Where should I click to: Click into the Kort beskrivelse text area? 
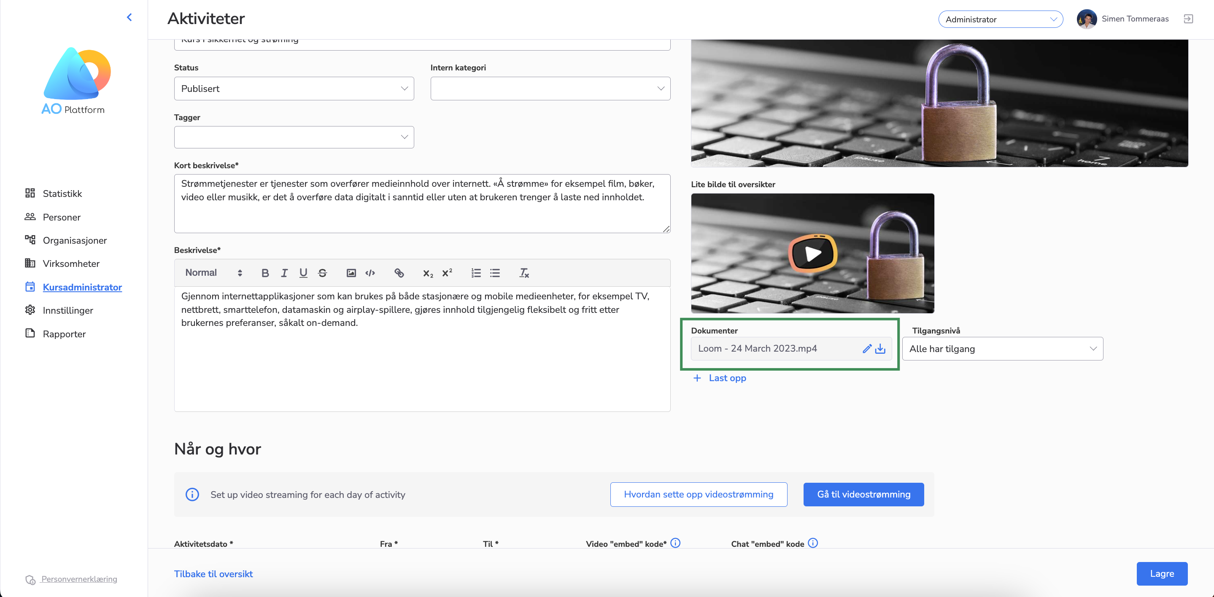tap(422, 204)
